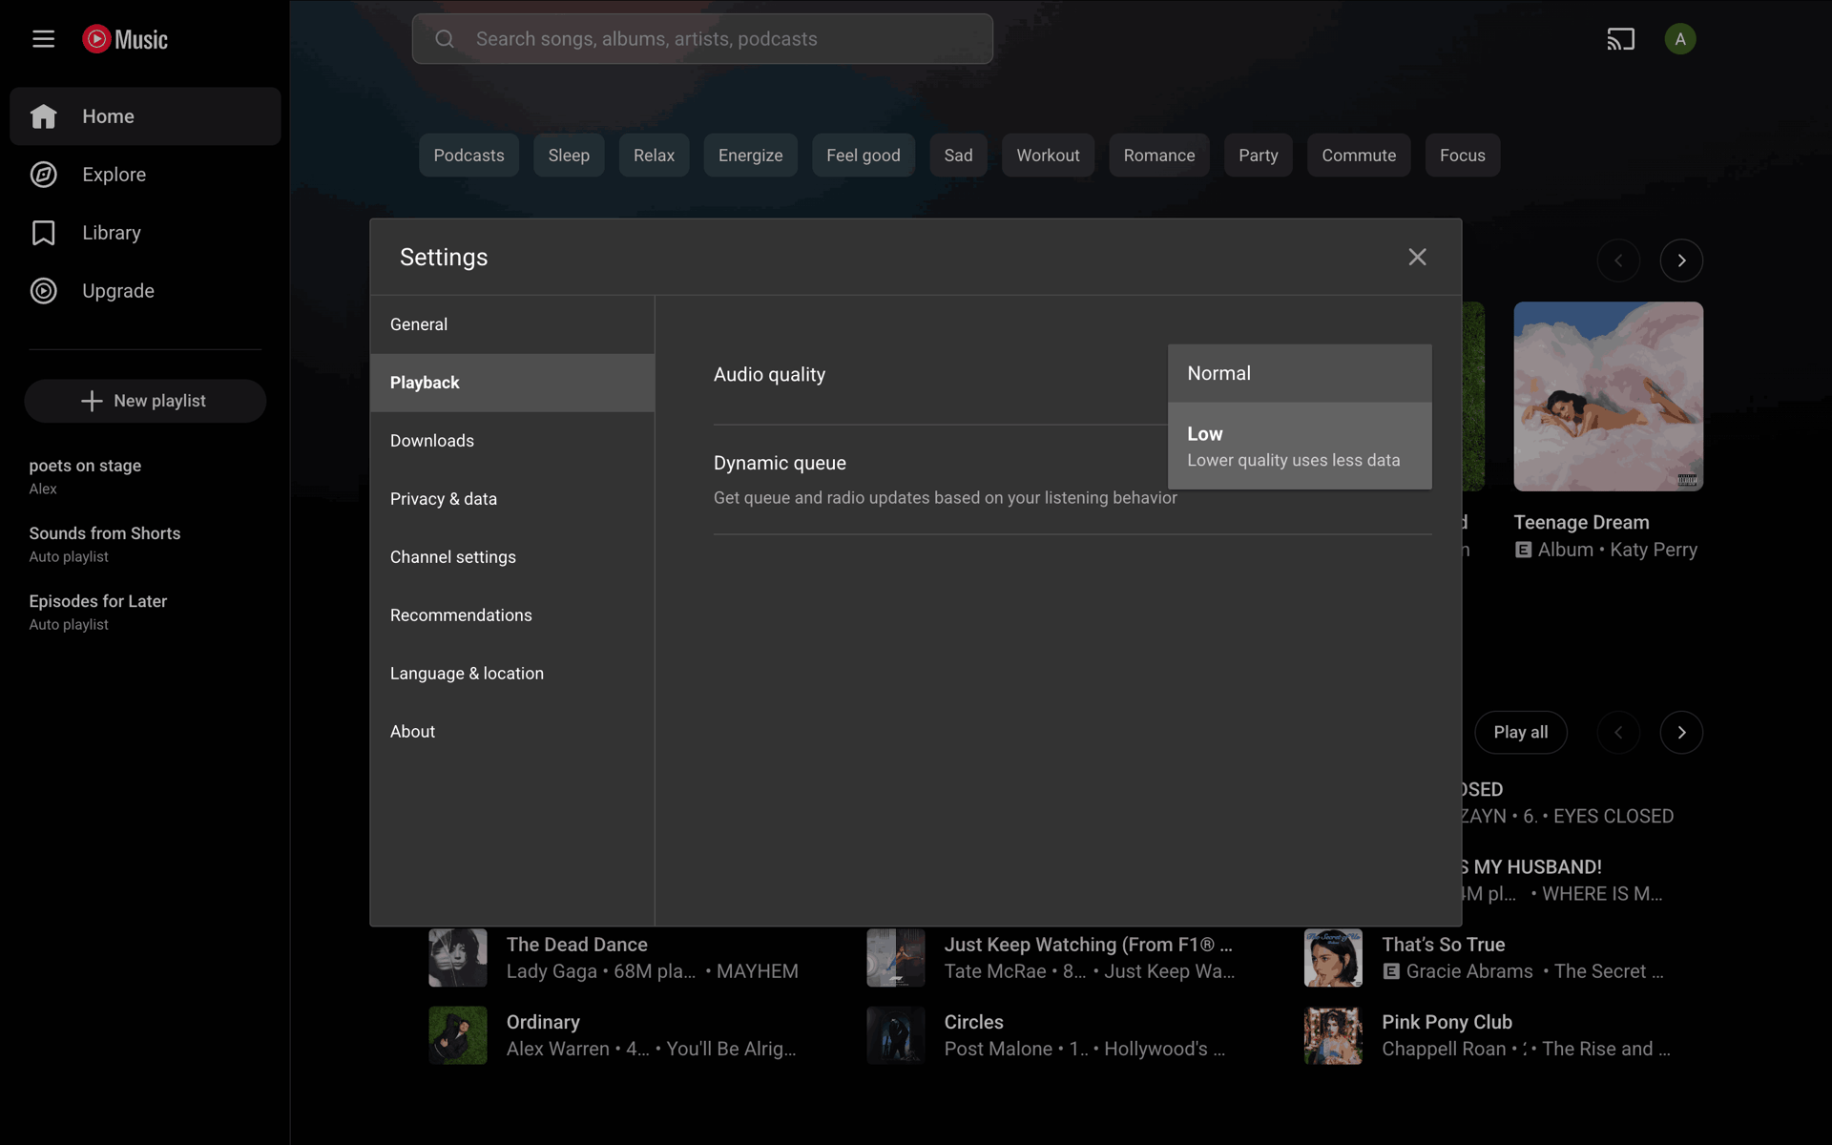Open General settings tab
Image resolution: width=1832 pixels, height=1145 pixels.
click(x=512, y=324)
